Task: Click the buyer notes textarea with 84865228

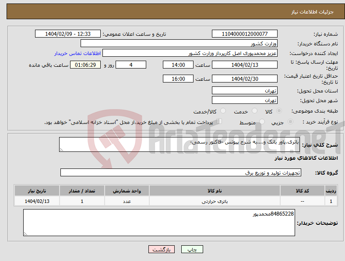Action: pos(159,223)
